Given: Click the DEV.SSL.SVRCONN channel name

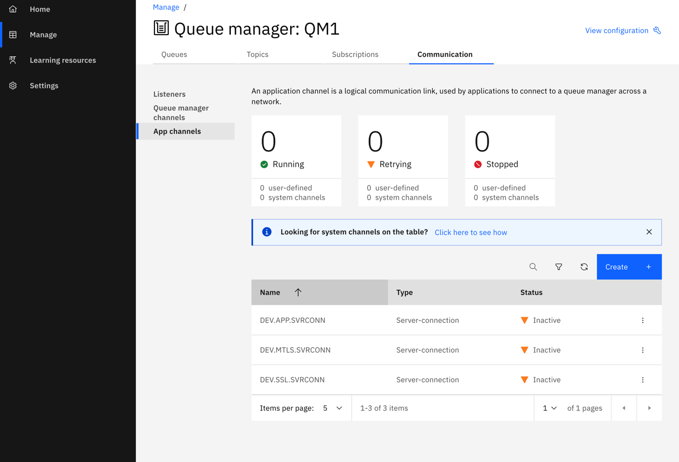Looking at the screenshot, I should (292, 380).
